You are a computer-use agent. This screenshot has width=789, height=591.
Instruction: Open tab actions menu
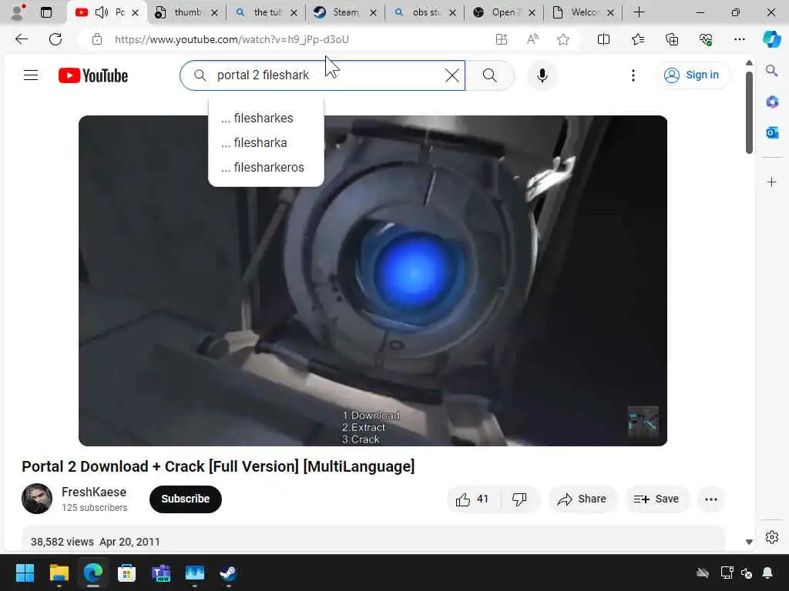click(x=46, y=12)
